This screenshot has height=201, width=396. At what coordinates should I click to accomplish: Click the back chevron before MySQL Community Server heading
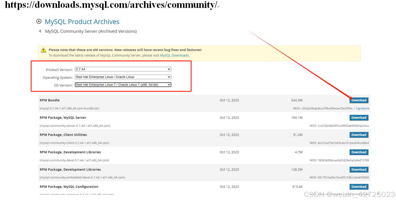point(40,31)
